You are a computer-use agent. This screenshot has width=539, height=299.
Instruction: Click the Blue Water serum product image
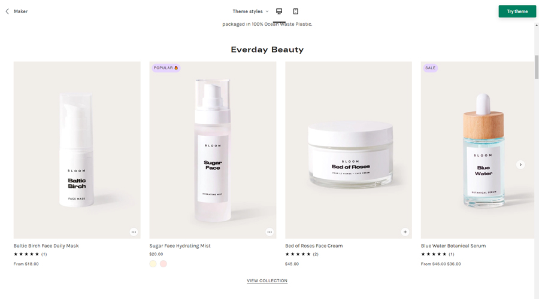477,150
